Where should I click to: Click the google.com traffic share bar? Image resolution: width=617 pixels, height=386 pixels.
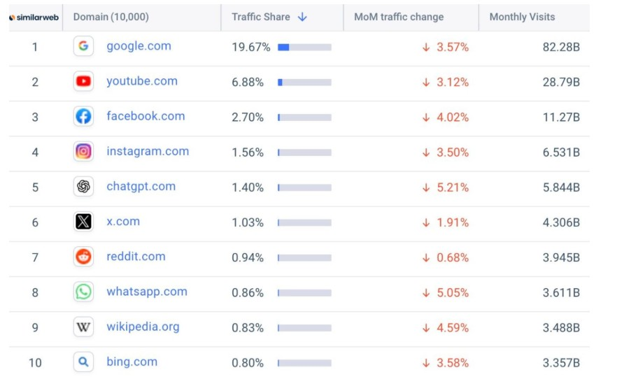tap(304, 47)
